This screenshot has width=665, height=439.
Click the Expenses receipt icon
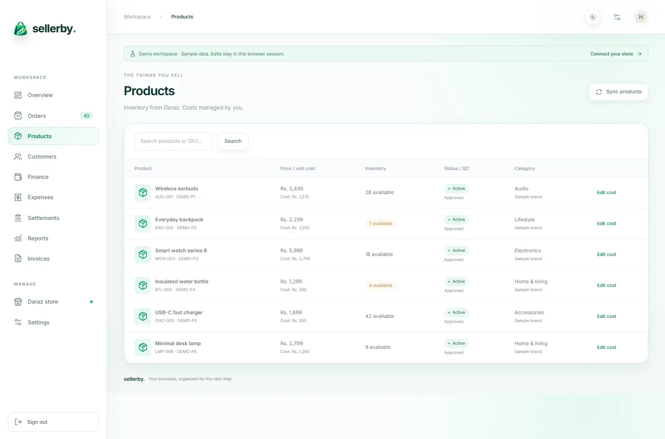coord(18,197)
